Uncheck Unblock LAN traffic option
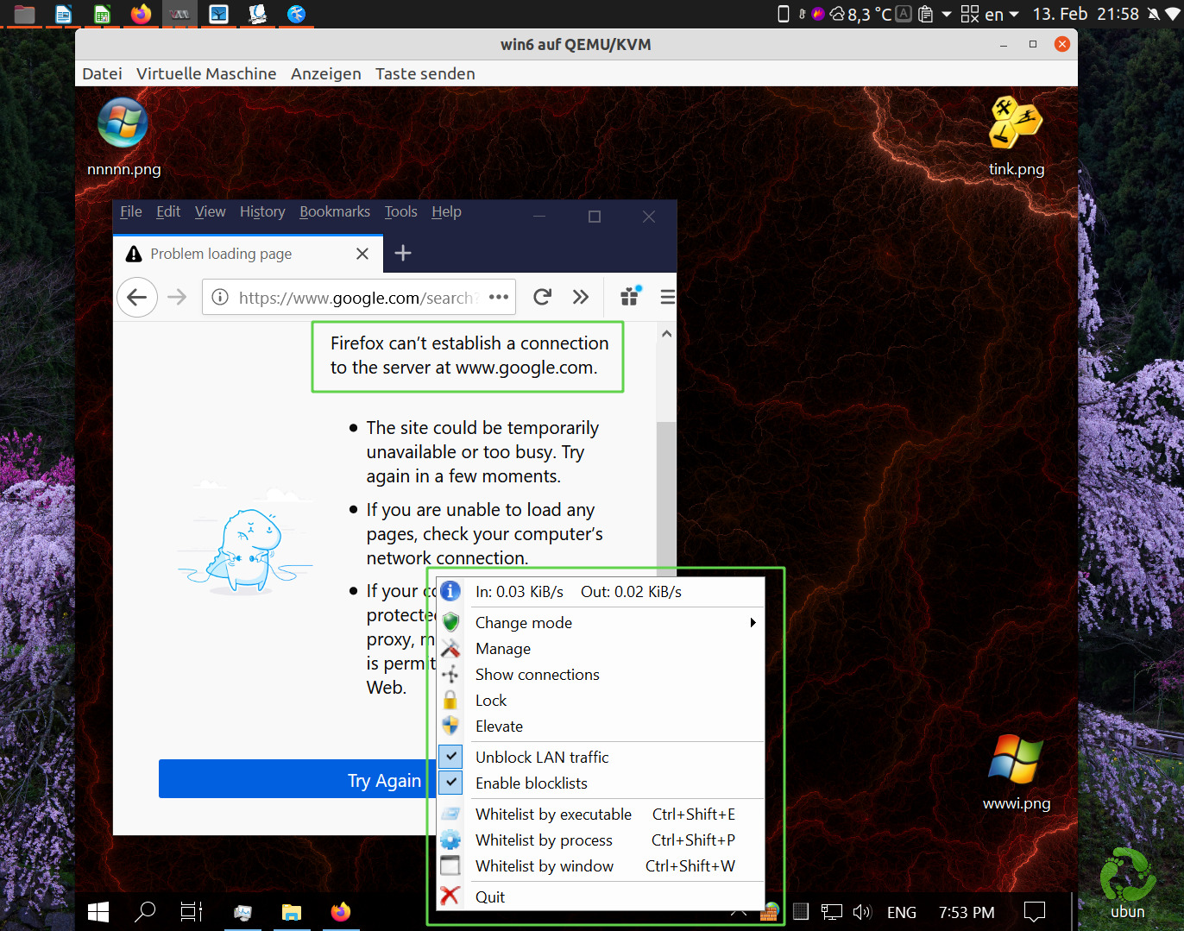The height and width of the screenshot is (931, 1184). pos(542,757)
